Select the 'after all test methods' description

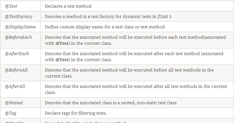click(136, 89)
